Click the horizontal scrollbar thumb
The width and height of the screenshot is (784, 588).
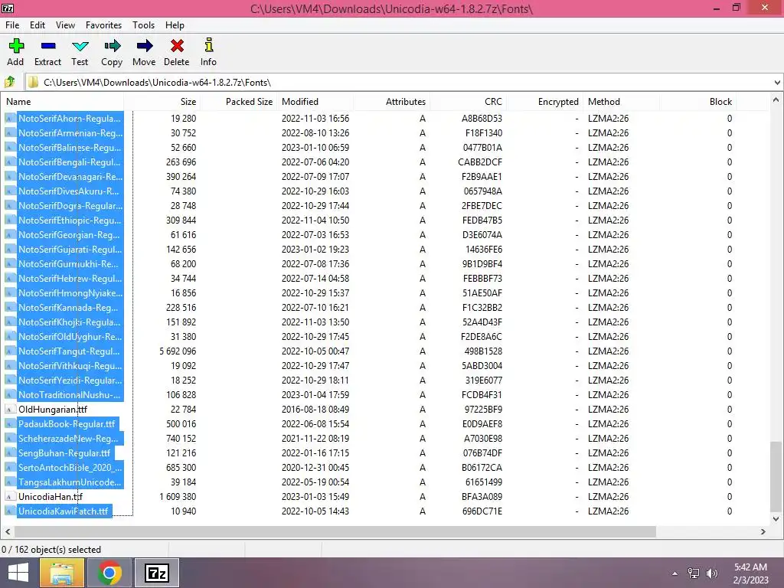[x=335, y=531]
